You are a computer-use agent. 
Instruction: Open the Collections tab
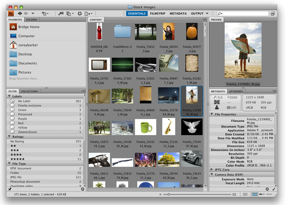29,91
